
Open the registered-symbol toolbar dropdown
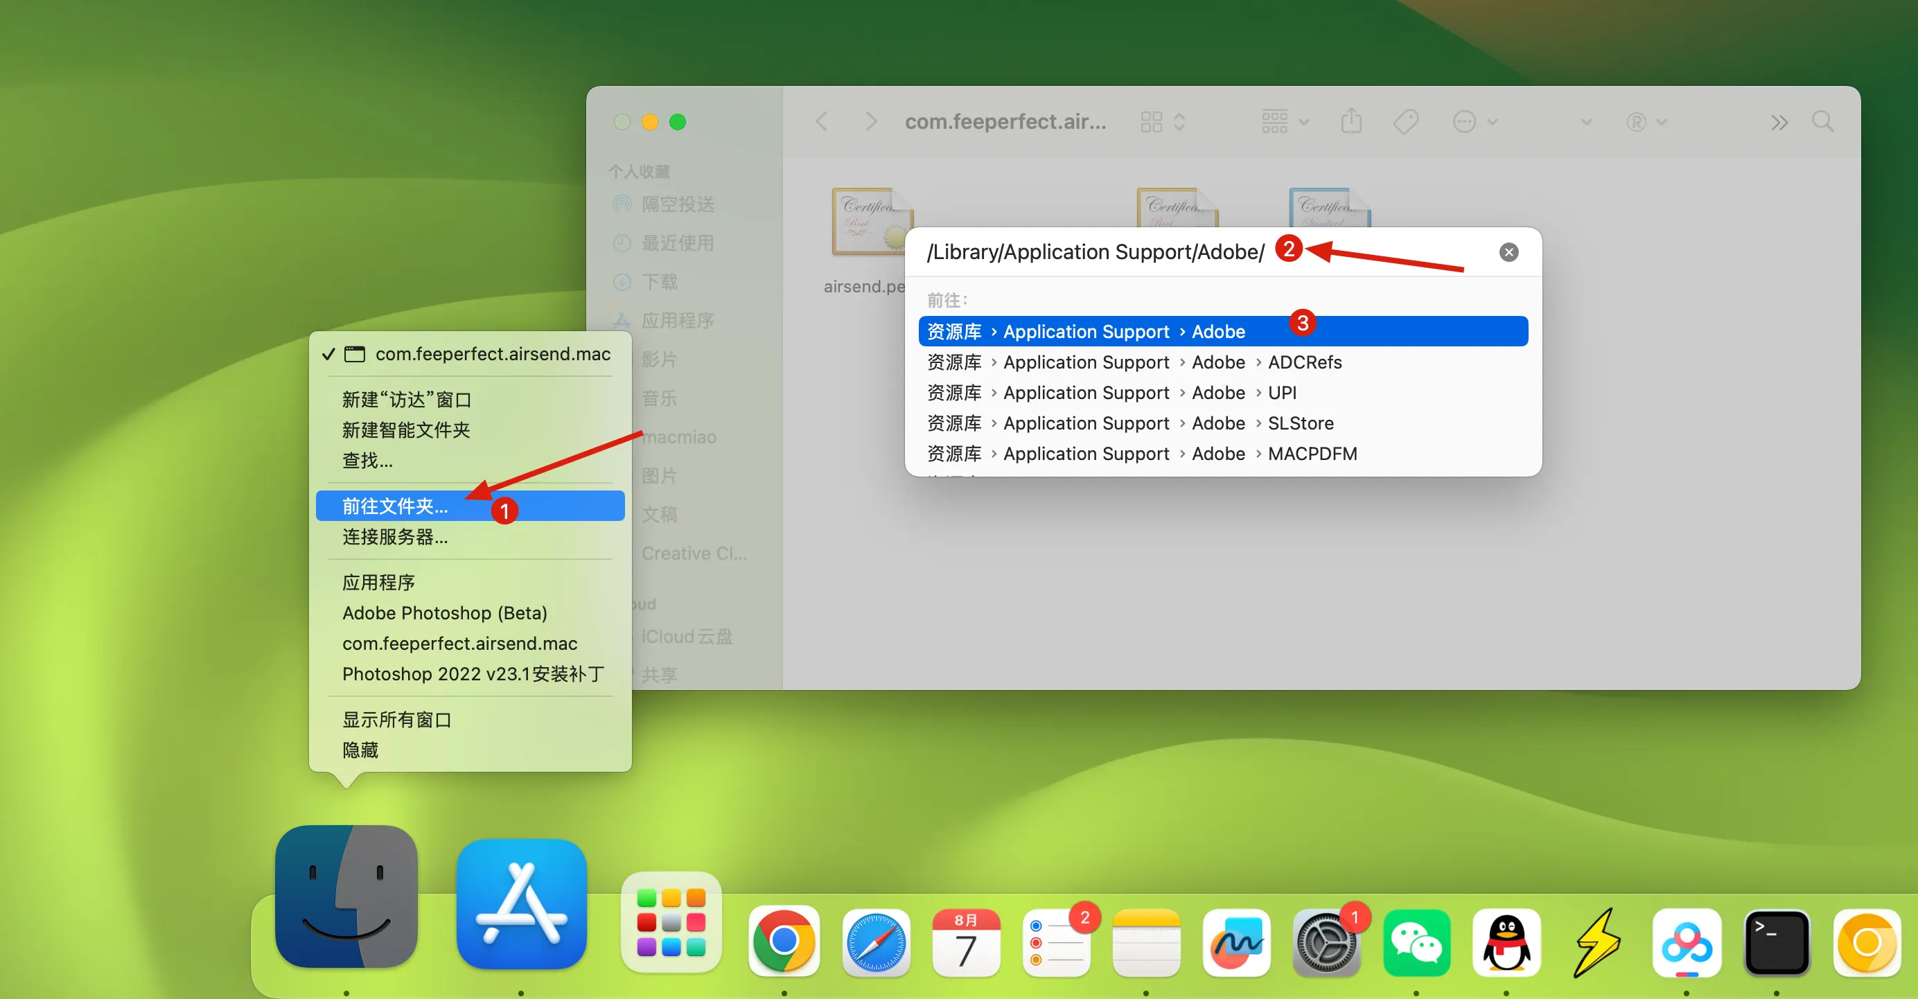[x=1646, y=121]
